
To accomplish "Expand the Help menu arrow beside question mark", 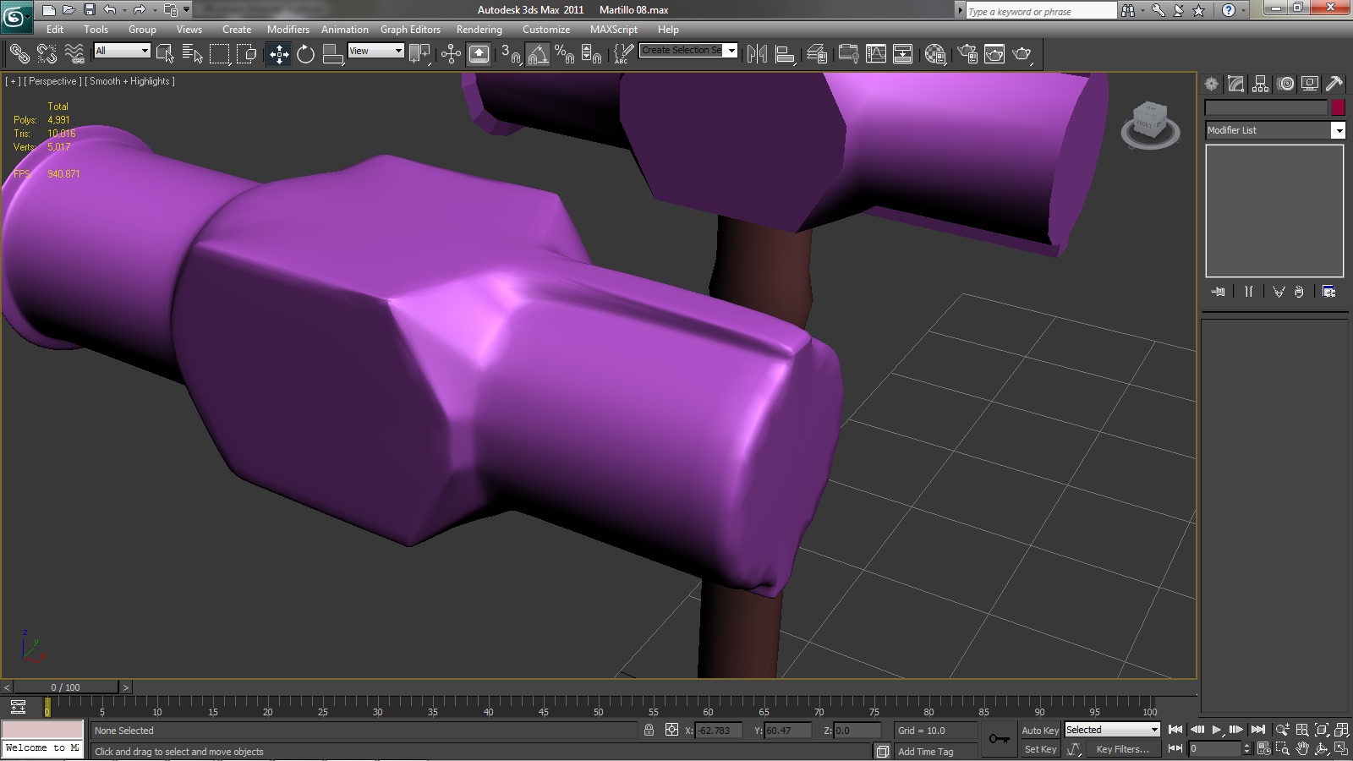I will [x=1245, y=10].
